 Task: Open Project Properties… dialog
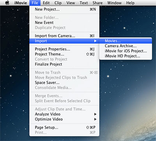pos(64,49)
